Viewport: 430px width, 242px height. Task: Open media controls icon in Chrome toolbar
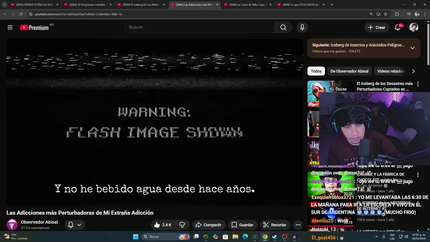[409, 14]
